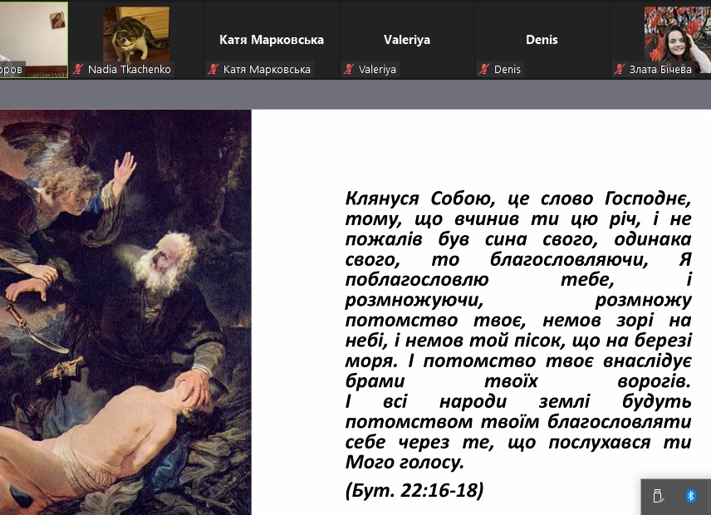This screenshot has width=711, height=515.
Task: Click muted mic icon beside Злата Бічева
Action: click(x=620, y=70)
